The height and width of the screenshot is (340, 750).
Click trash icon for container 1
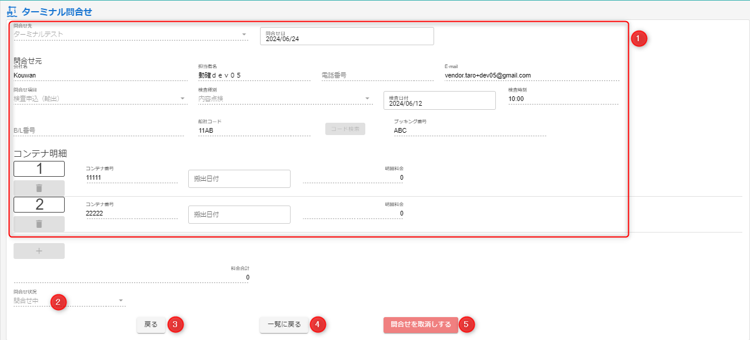pos(39,188)
